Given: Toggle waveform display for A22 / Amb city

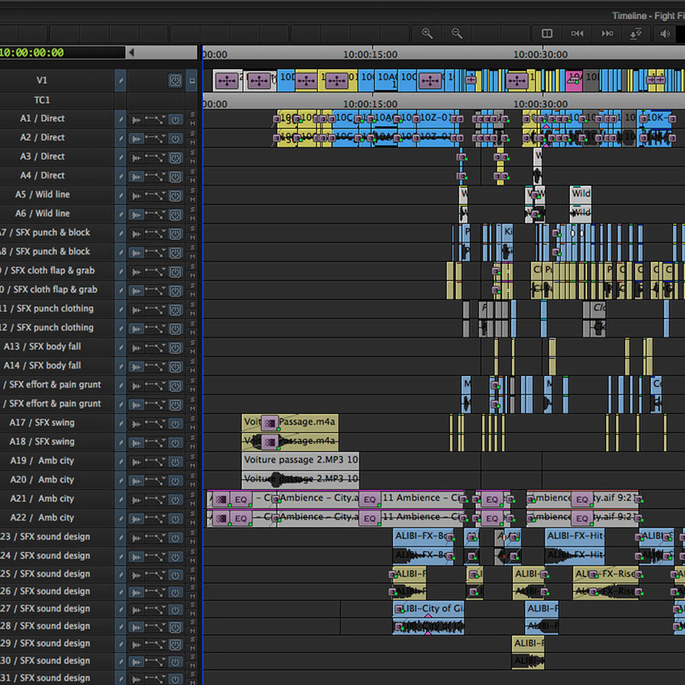Looking at the screenshot, I should (136, 519).
